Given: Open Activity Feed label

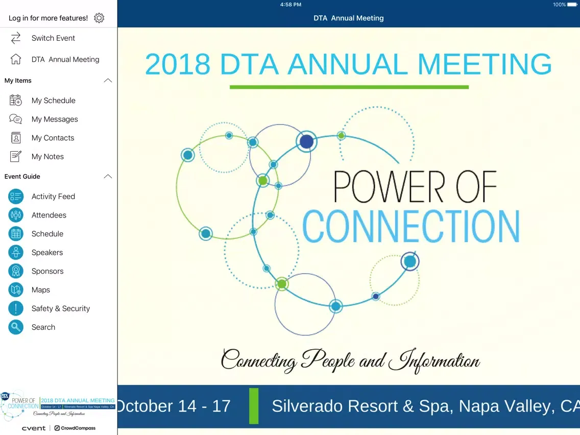Looking at the screenshot, I should point(53,197).
